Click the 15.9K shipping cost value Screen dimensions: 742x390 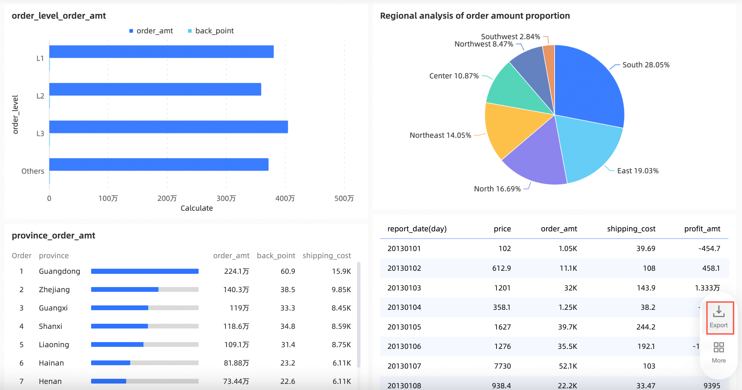click(341, 271)
